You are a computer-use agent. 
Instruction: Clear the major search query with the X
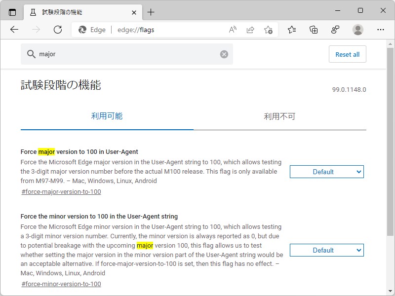point(224,54)
